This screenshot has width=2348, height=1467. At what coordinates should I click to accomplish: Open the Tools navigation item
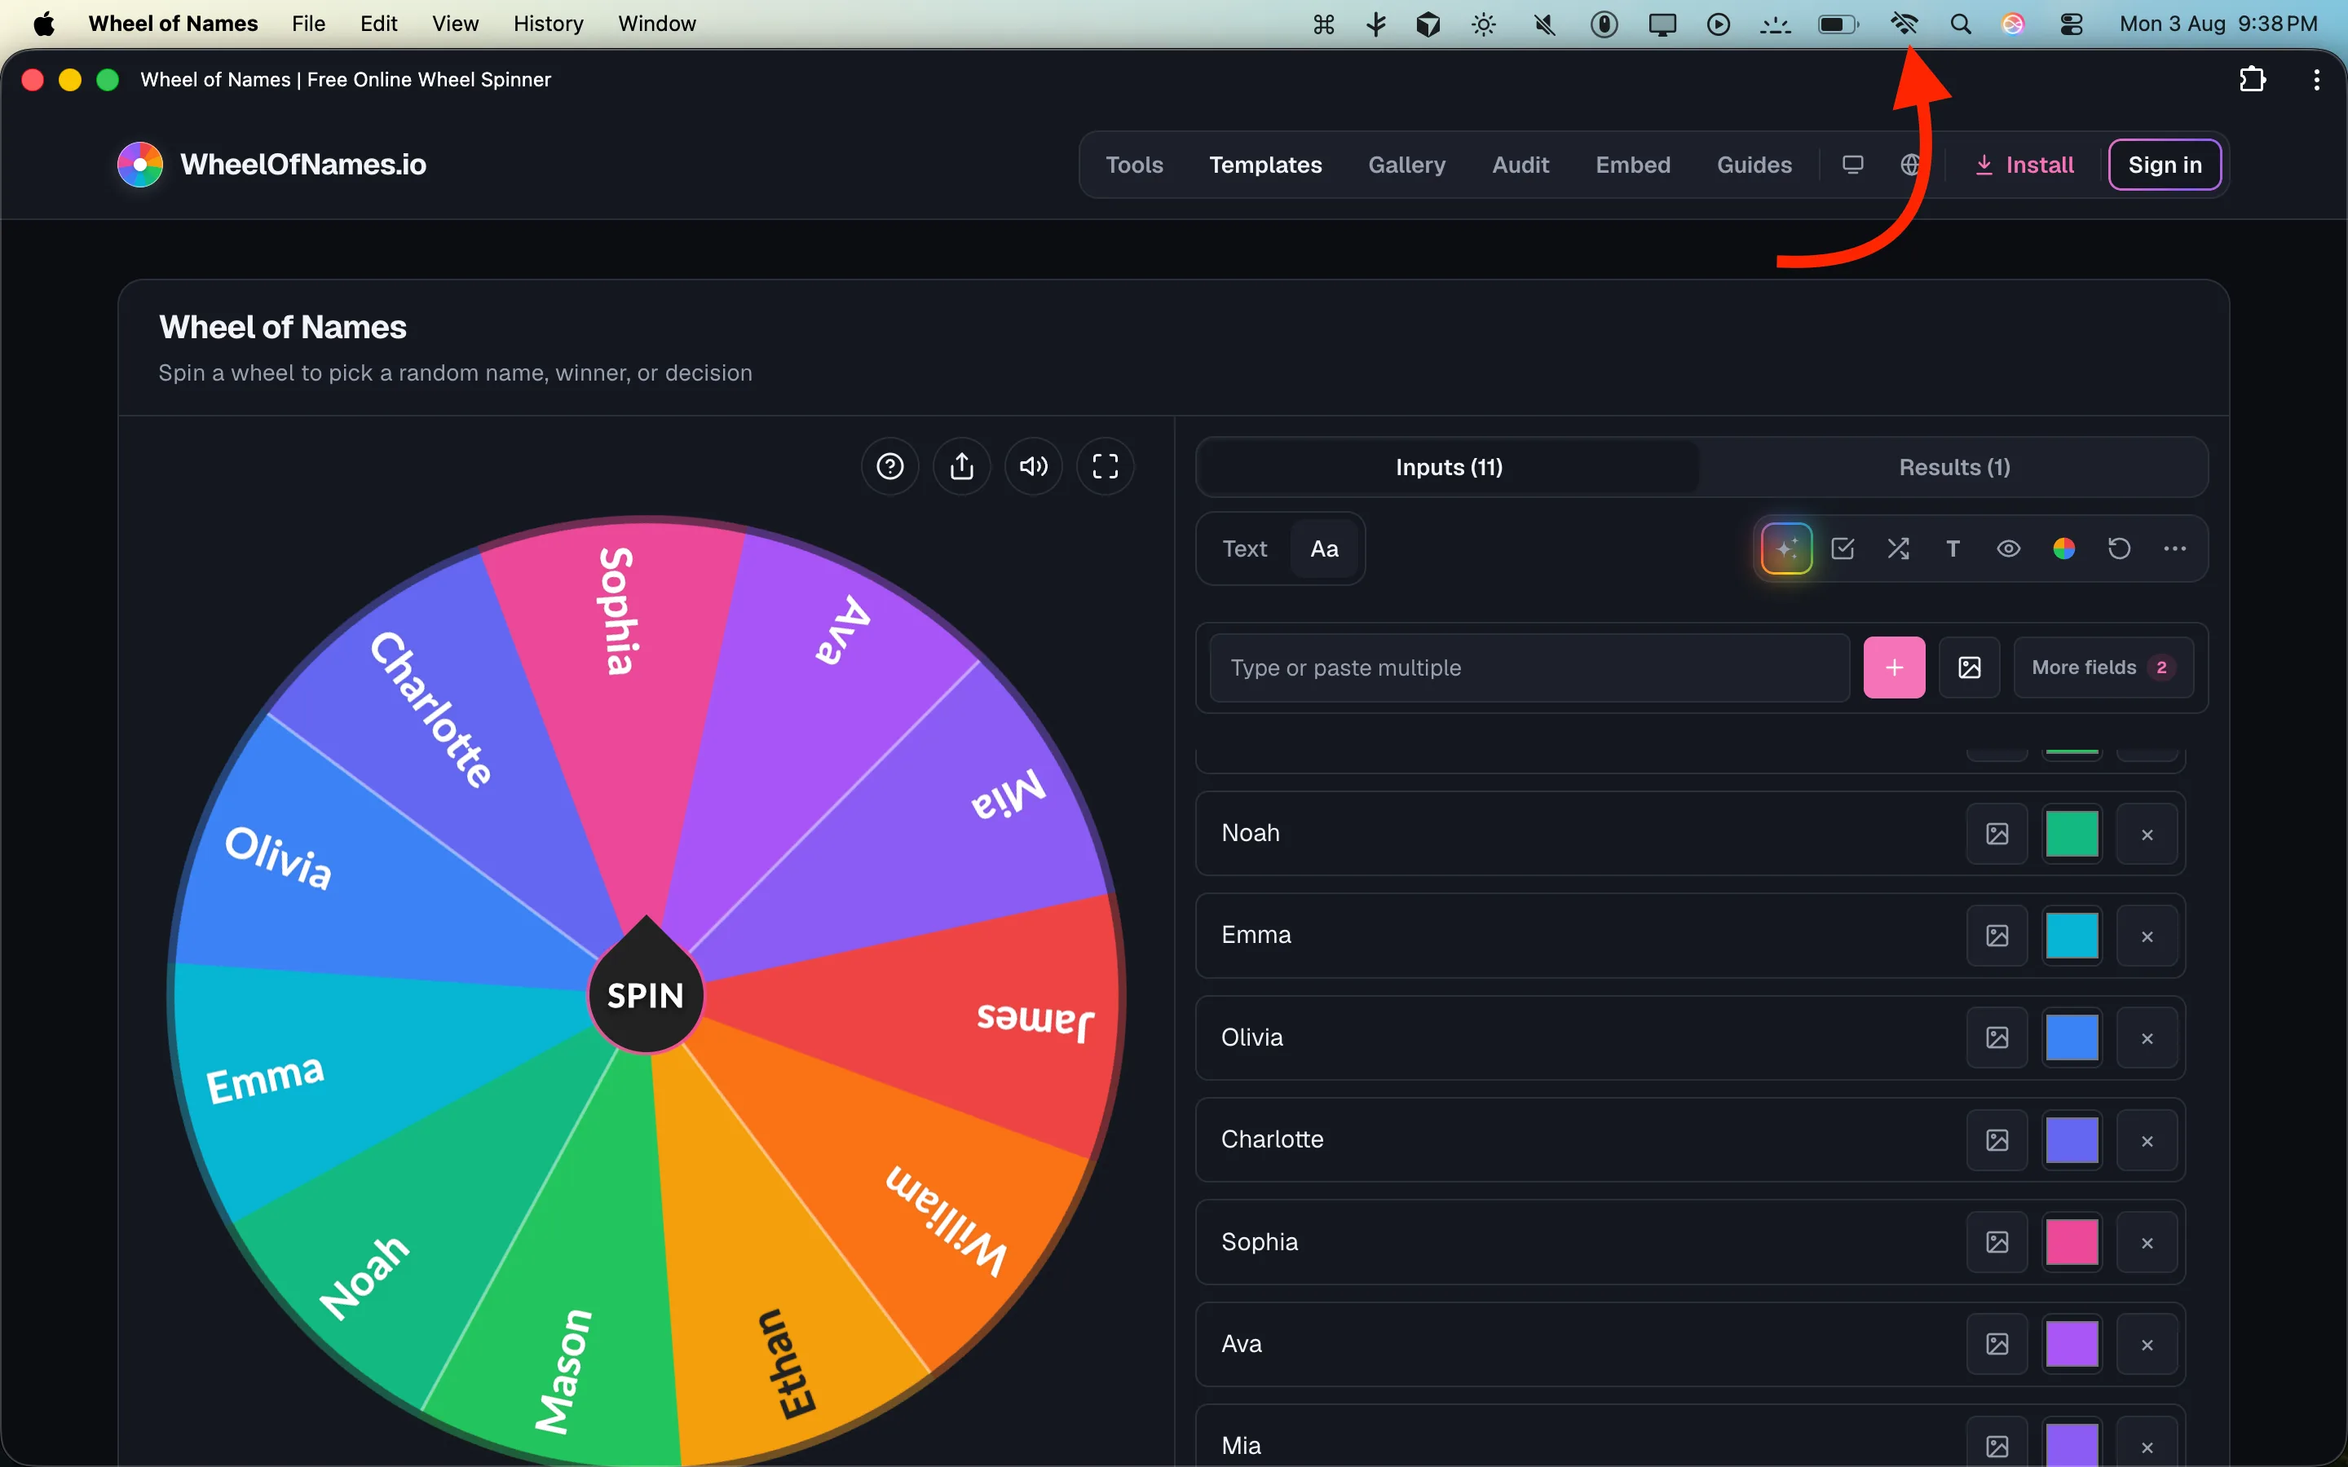click(1134, 165)
